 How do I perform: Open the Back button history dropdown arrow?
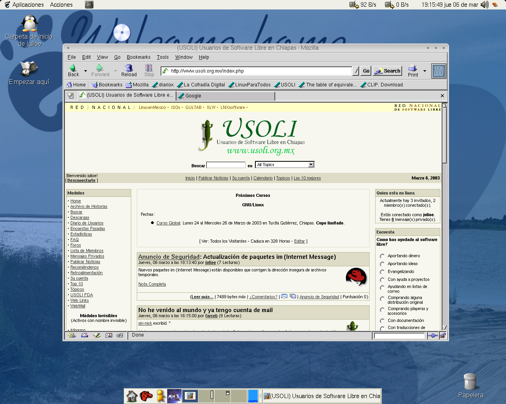click(x=85, y=71)
